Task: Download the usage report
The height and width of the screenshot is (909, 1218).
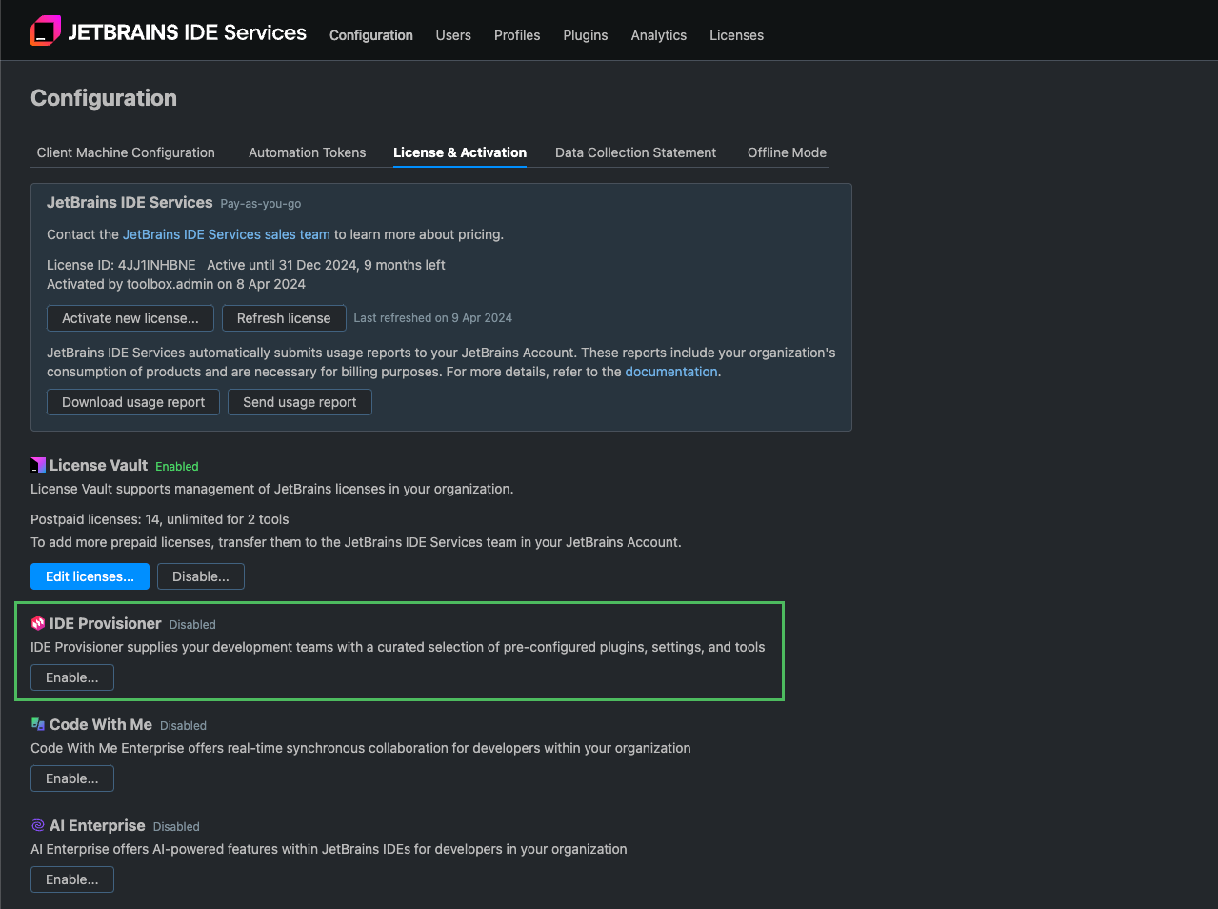Action: coord(133,402)
